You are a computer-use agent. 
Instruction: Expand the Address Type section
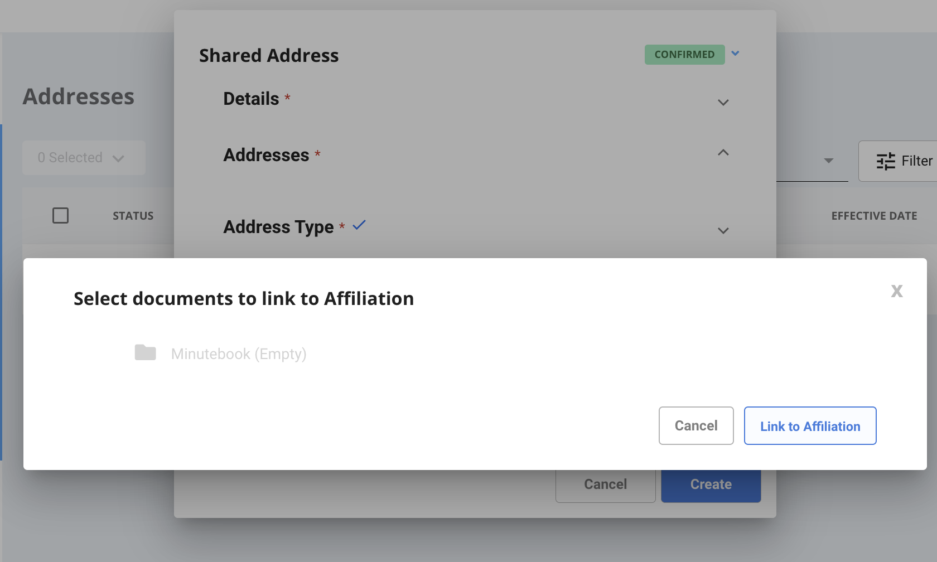click(723, 230)
